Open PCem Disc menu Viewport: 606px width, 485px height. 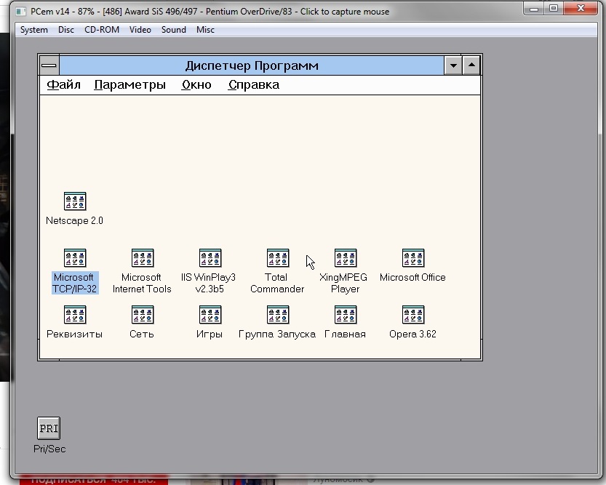click(x=66, y=30)
